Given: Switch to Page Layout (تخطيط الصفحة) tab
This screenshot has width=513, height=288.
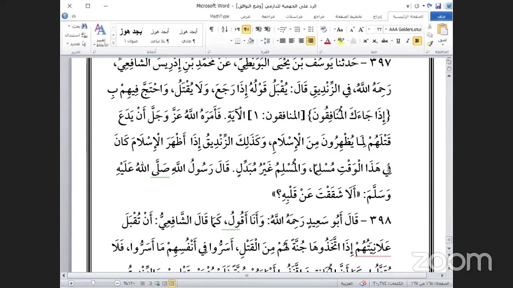Looking at the screenshot, I should click(349, 16).
